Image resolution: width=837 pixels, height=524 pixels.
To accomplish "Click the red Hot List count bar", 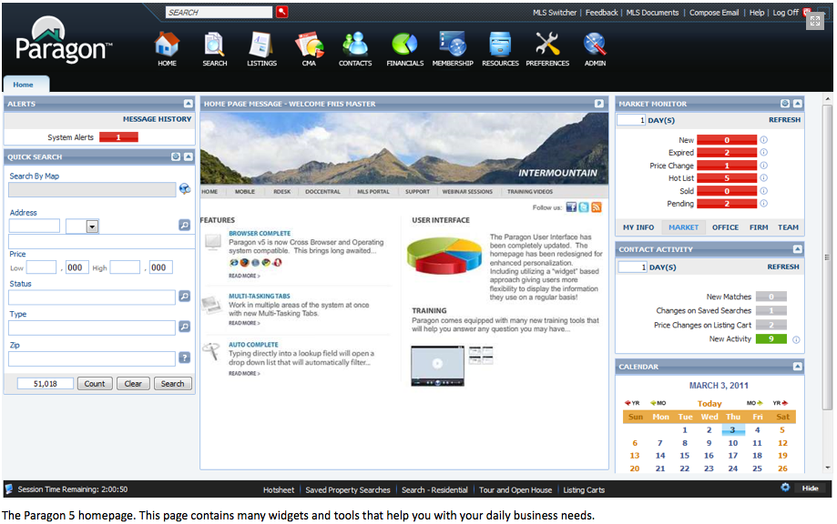I will click(727, 178).
